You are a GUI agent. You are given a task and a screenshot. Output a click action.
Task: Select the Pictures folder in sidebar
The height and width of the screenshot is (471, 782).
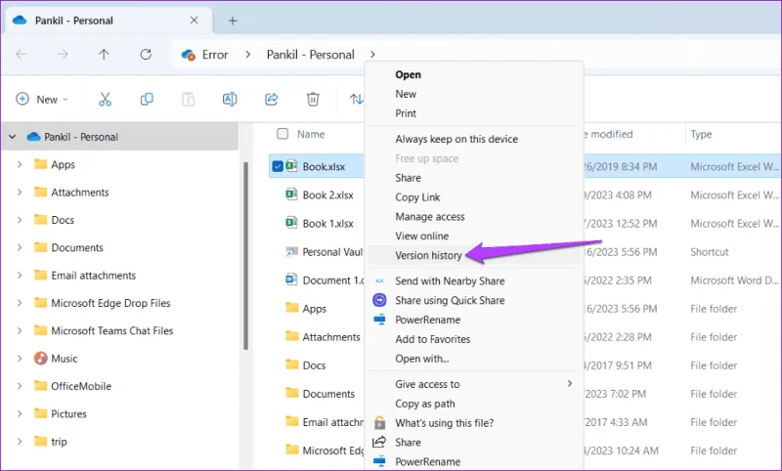coord(68,413)
